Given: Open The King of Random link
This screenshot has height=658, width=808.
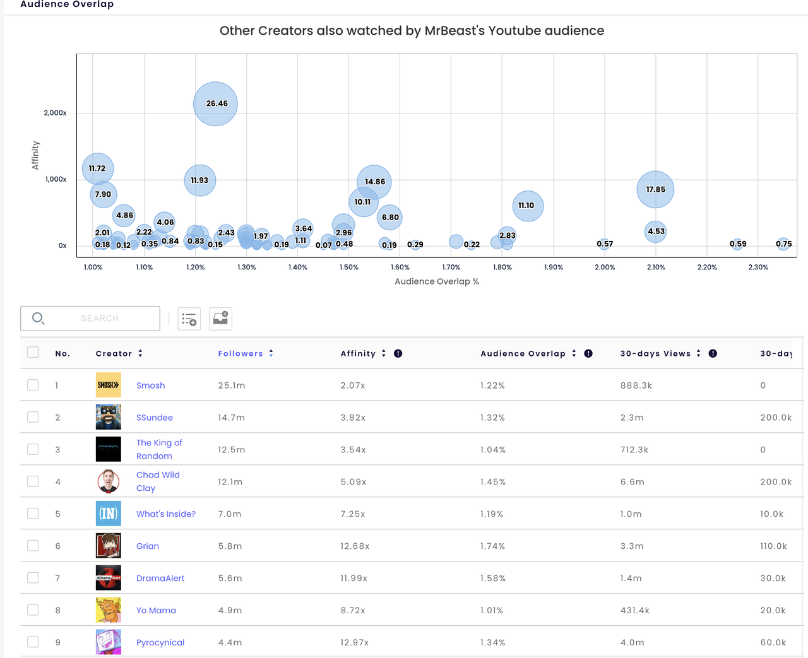Looking at the screenshot, I should 159,449.
